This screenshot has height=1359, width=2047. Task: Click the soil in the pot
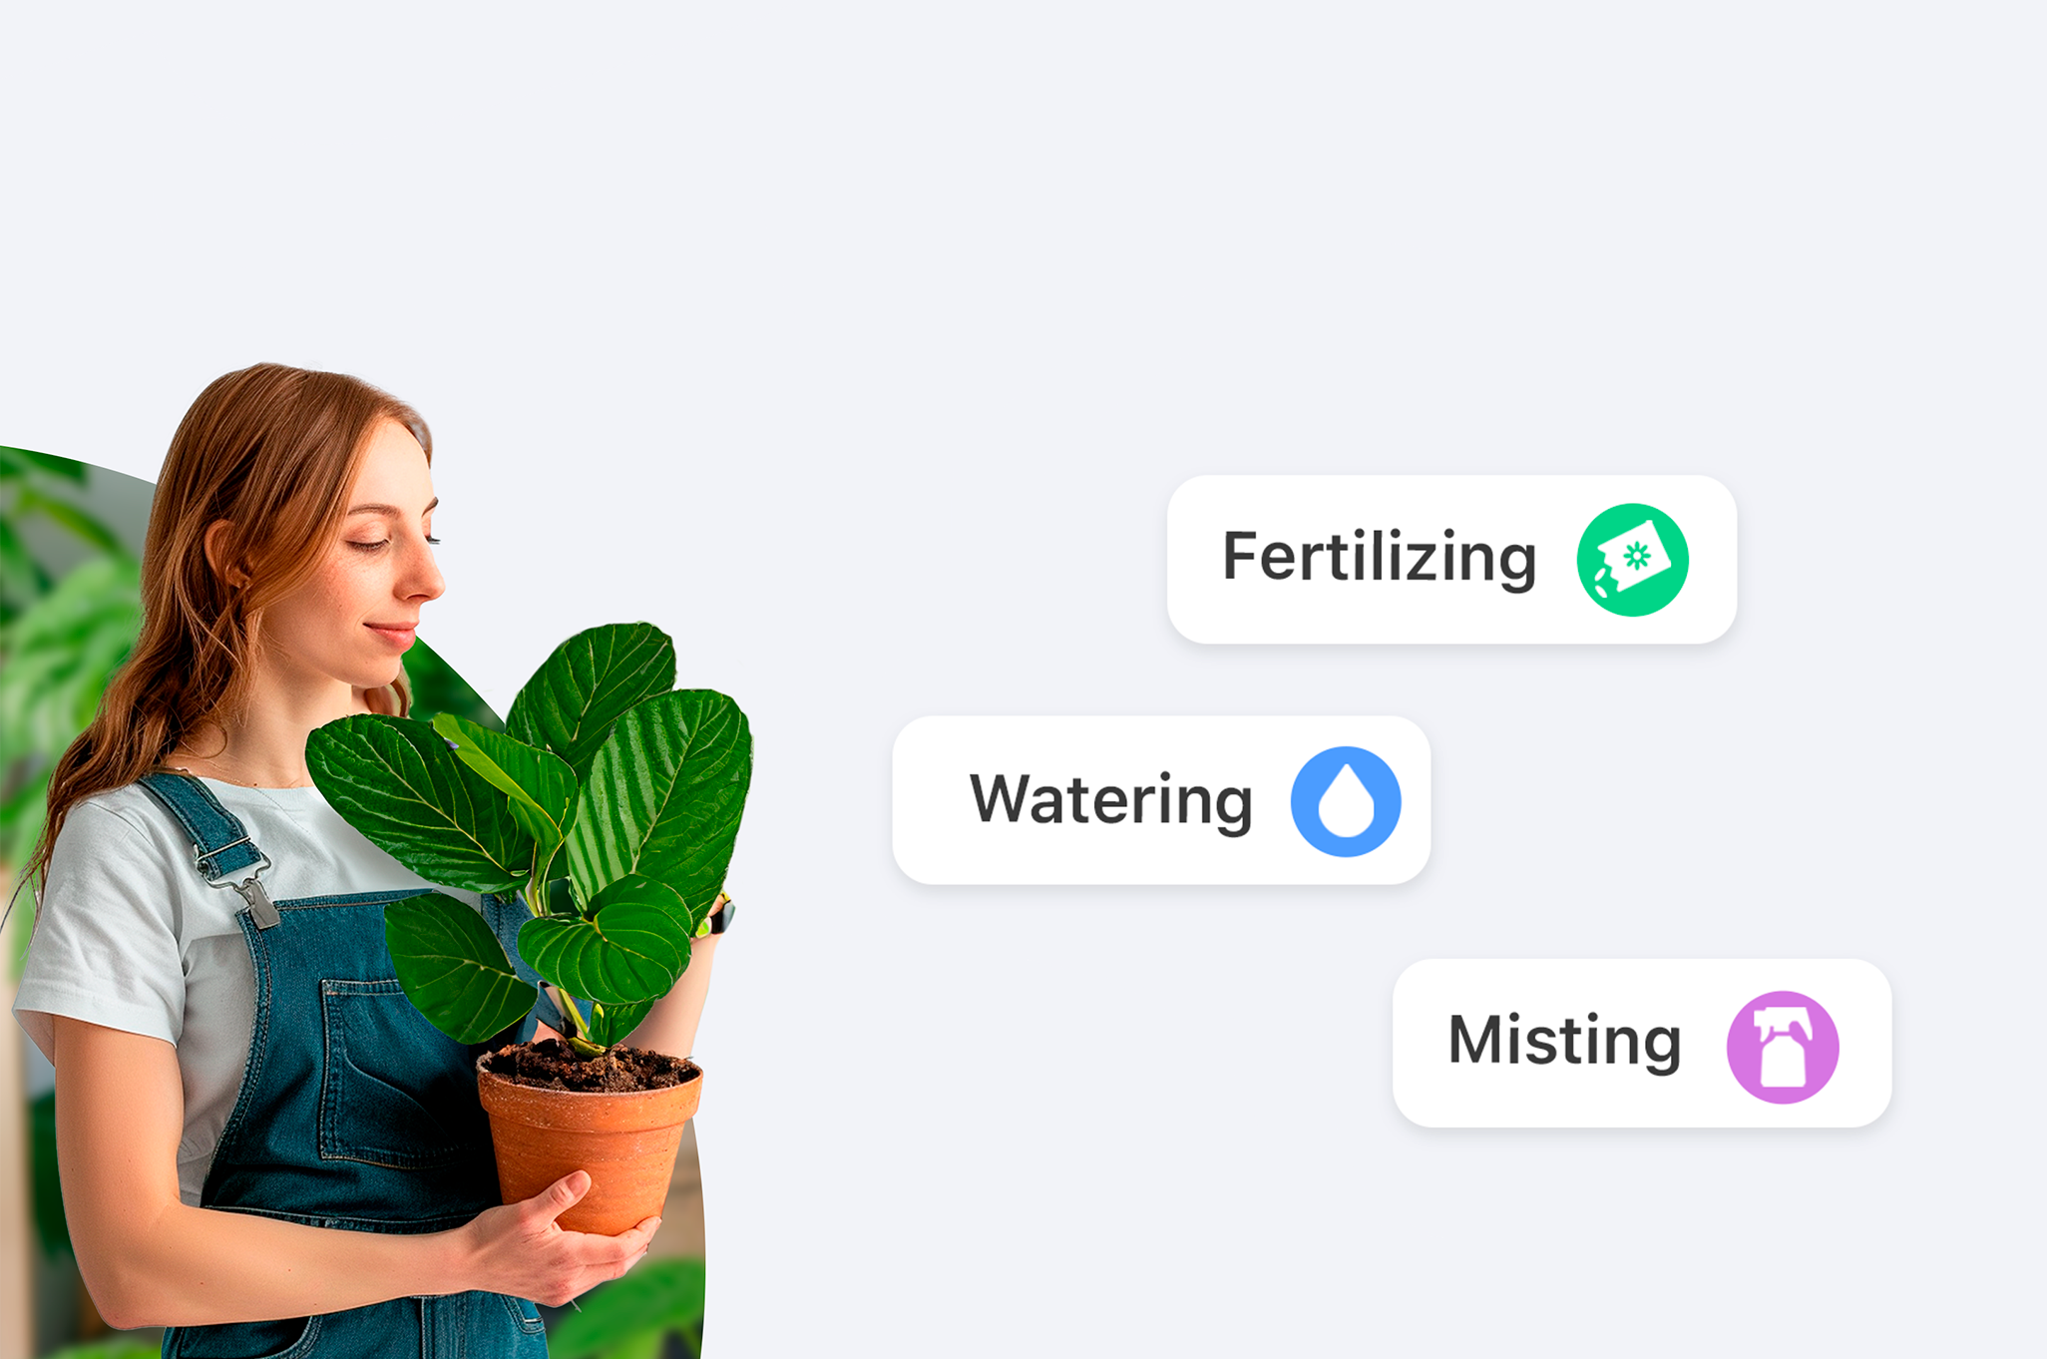(591, 1067)
